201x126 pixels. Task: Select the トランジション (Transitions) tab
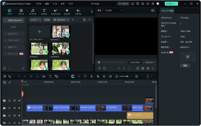pyautogui.click(x=55, y=12)
